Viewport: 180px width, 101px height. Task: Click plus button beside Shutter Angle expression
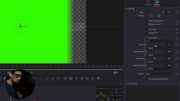146,55
